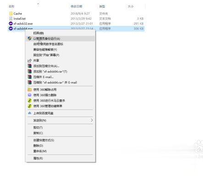Click the date 2013/3/29 9:42

(x=81, y=18)
